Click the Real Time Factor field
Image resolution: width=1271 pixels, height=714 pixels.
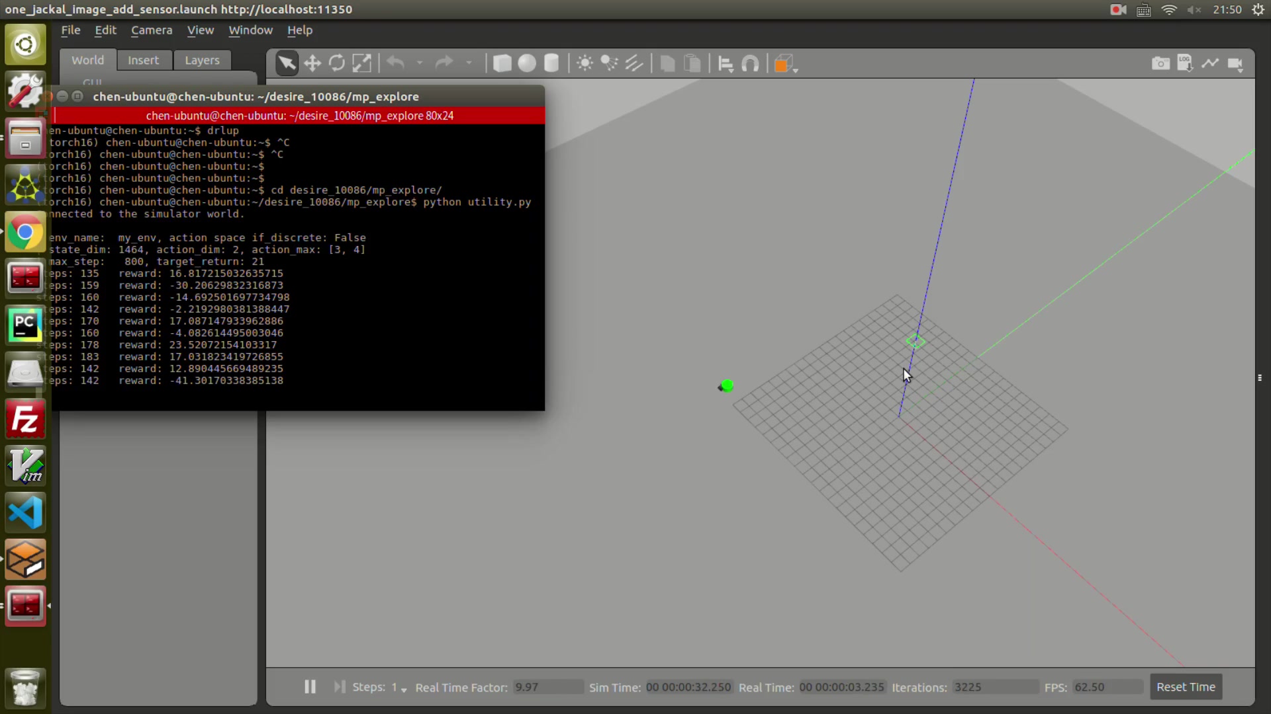tap(547, 688)
